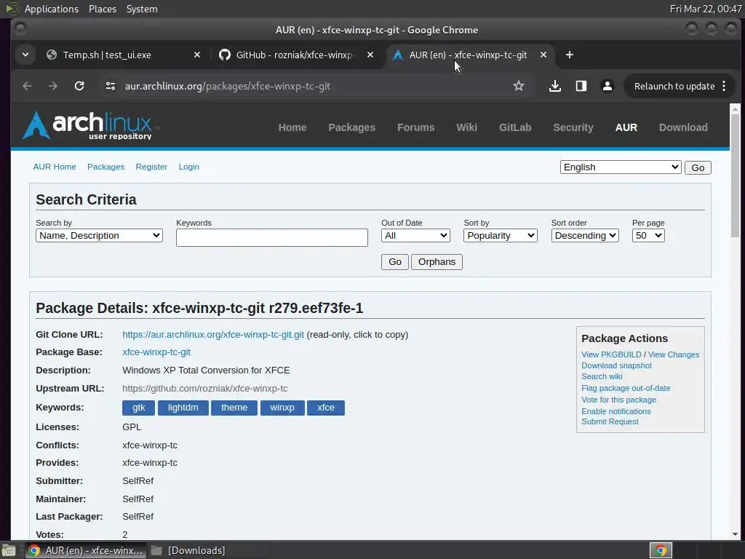The height and width of the screenshot is (559, 745).
Task: Open the Forums navigation link
Action: pyautogui.click(x=415, y=127)
